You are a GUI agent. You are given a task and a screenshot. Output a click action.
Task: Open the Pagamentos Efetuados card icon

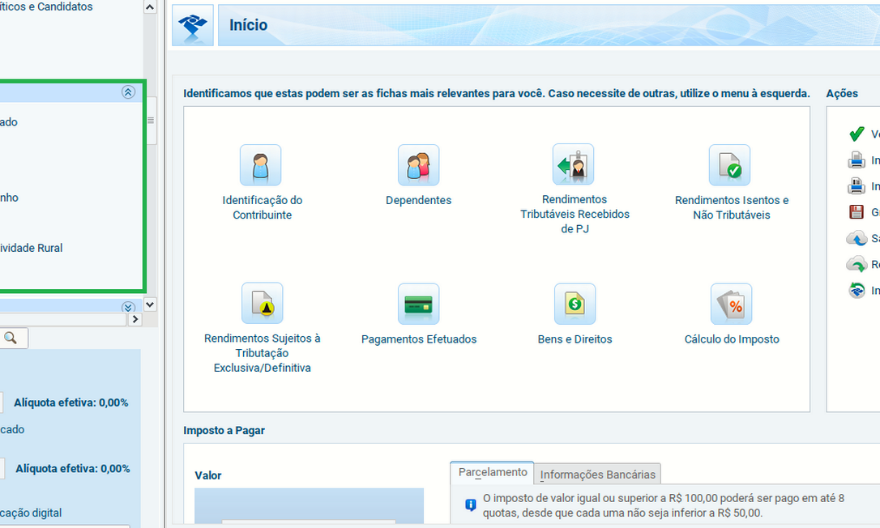point(418,304)
